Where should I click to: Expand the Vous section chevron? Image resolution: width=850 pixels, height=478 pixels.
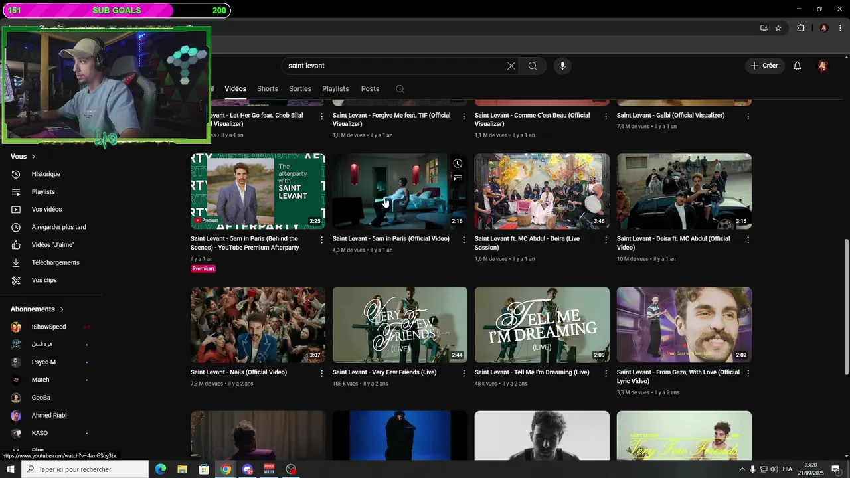point(33,157)
